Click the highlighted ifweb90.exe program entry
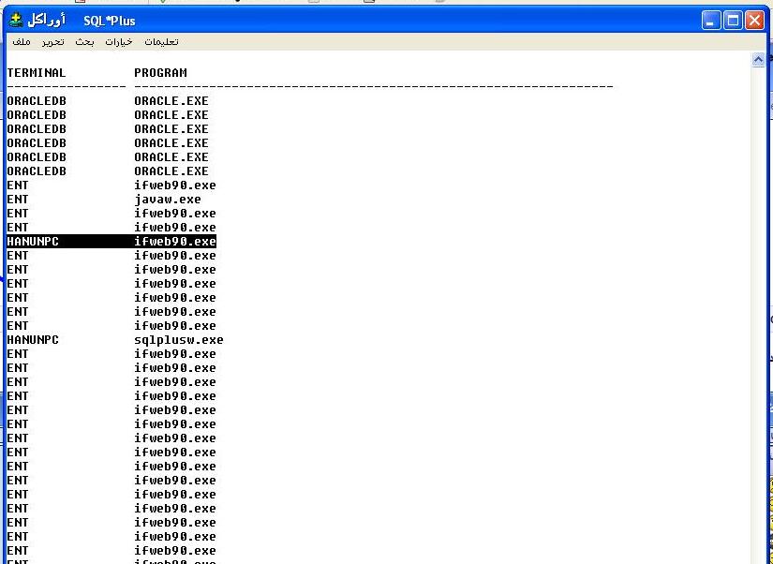773x564 pixels. tap(174, 242)
